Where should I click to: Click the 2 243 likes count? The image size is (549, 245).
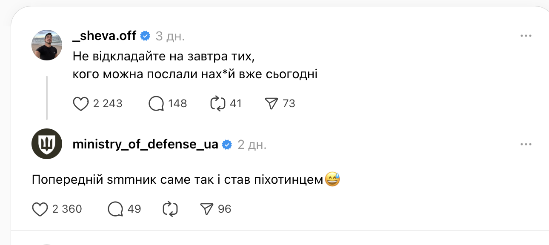(x=107, y=103)
